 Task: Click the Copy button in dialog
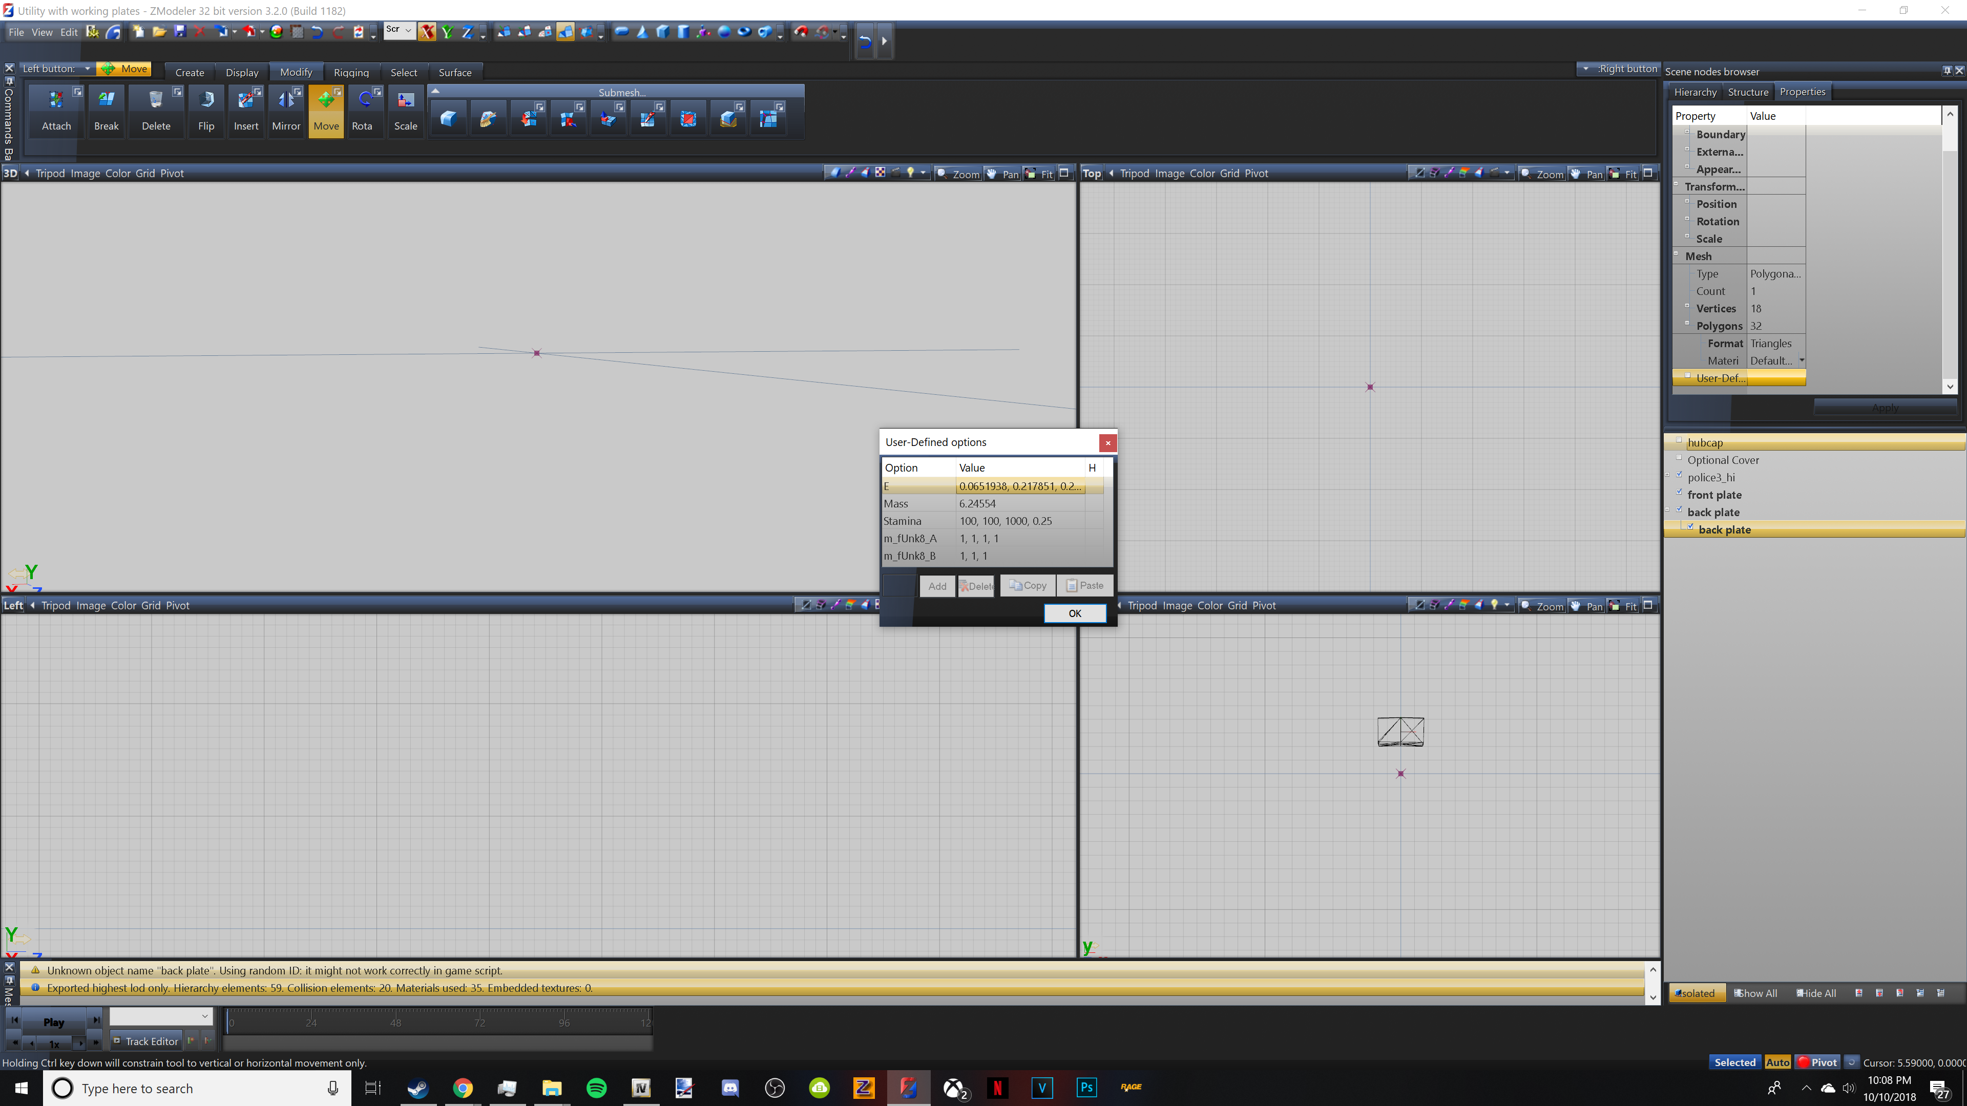click(x=1027, y=585)
